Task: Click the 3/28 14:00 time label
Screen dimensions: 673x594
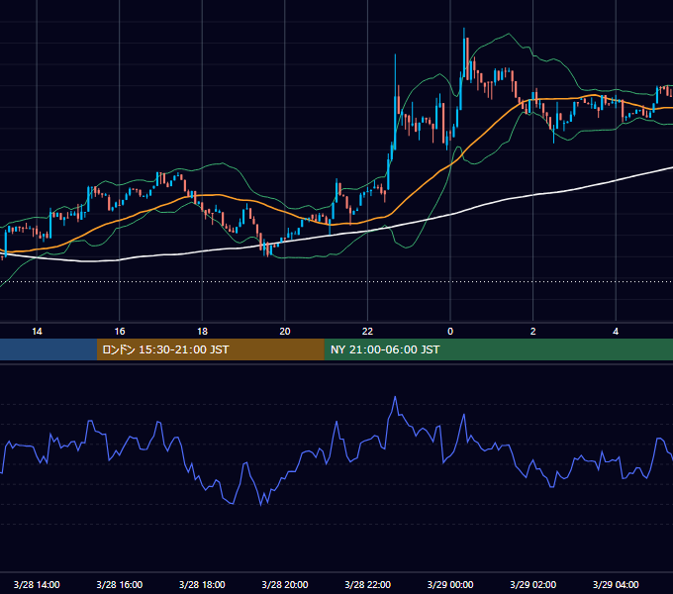Action: coord(37,584)
